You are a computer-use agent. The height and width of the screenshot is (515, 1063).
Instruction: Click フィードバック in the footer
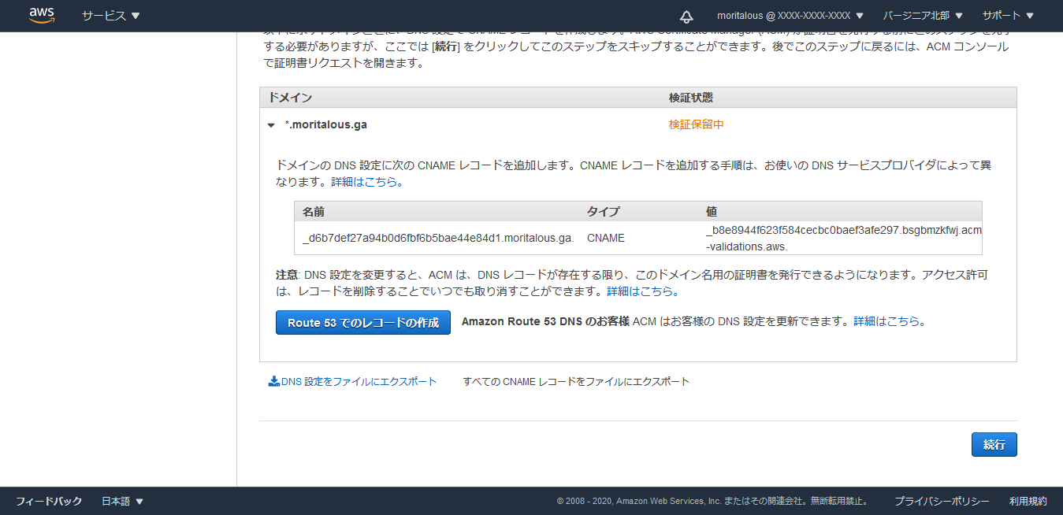(x=49, y=502)
